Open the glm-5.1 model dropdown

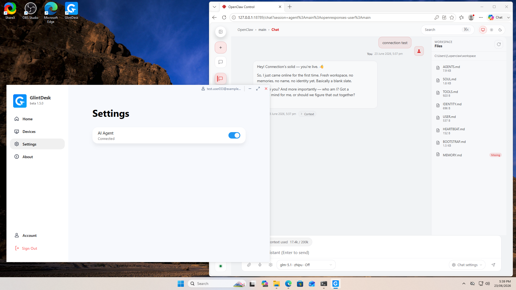(306, 265)
